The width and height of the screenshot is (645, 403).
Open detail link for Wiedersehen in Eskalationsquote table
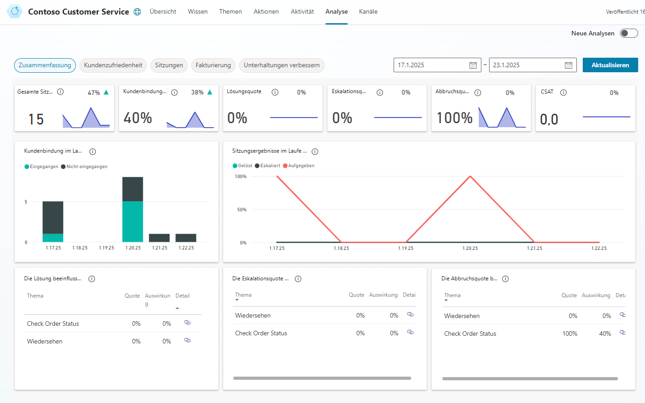pyautogui.click(x=410, y=314)
